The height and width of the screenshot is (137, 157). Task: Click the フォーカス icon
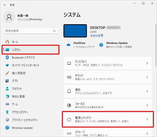click(69, 105)
